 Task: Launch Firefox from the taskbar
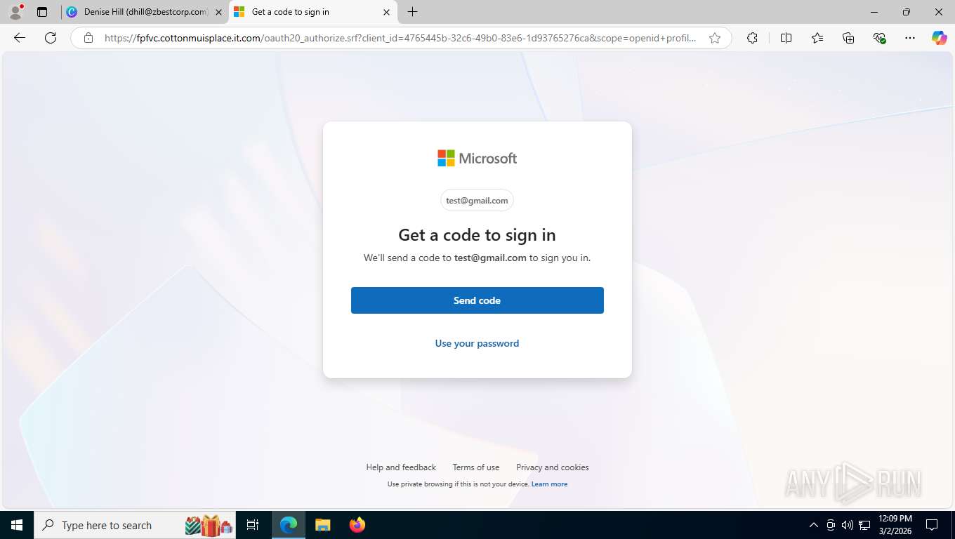pyautogui.click(x=357, y=525)
